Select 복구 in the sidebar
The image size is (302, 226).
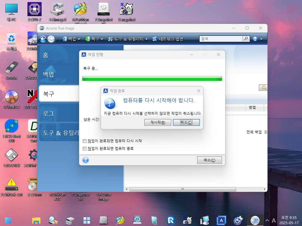59,94
